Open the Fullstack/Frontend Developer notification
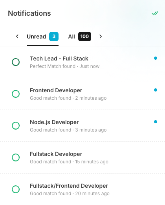 [x=82, y=189]
